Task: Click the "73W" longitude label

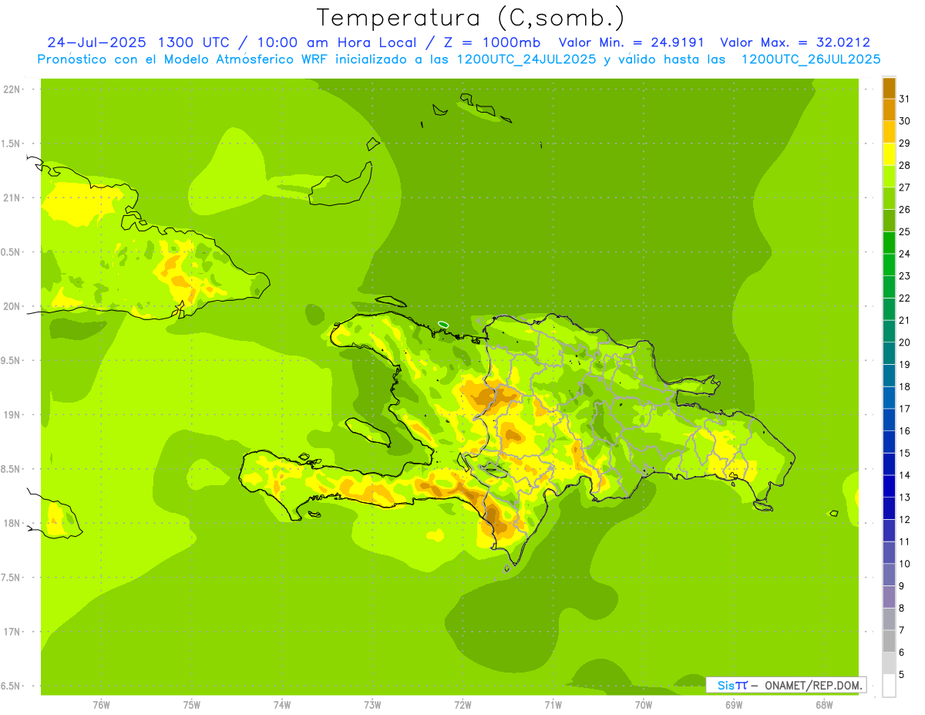Action: pos(372,705)
